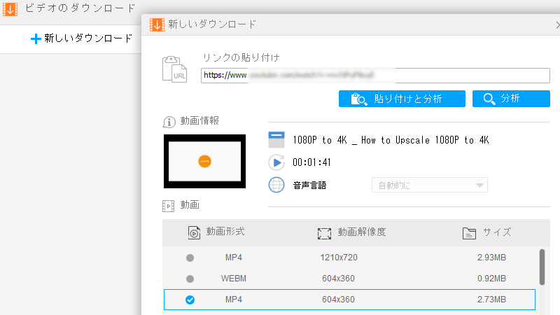Select the WEBM 604x360 radio option
Viewport: 560px width, 315px height.
pos(190,279)
